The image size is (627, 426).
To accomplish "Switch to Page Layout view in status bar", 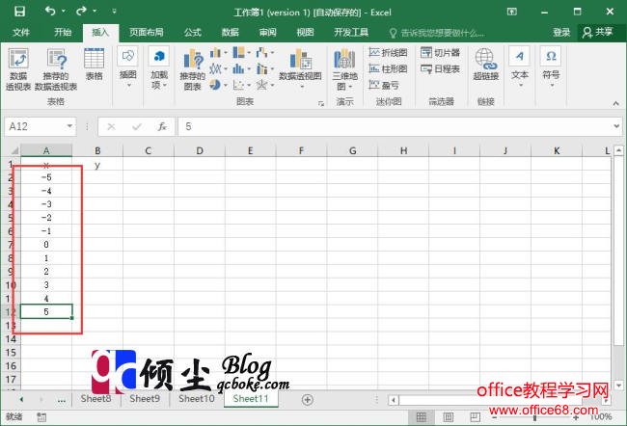I will (x=449, y=417).
